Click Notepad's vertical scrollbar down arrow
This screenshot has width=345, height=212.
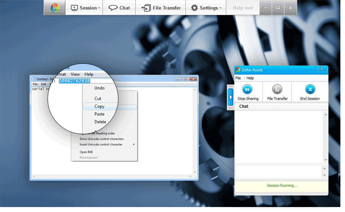pyautogui.click(x=195, y=172)
